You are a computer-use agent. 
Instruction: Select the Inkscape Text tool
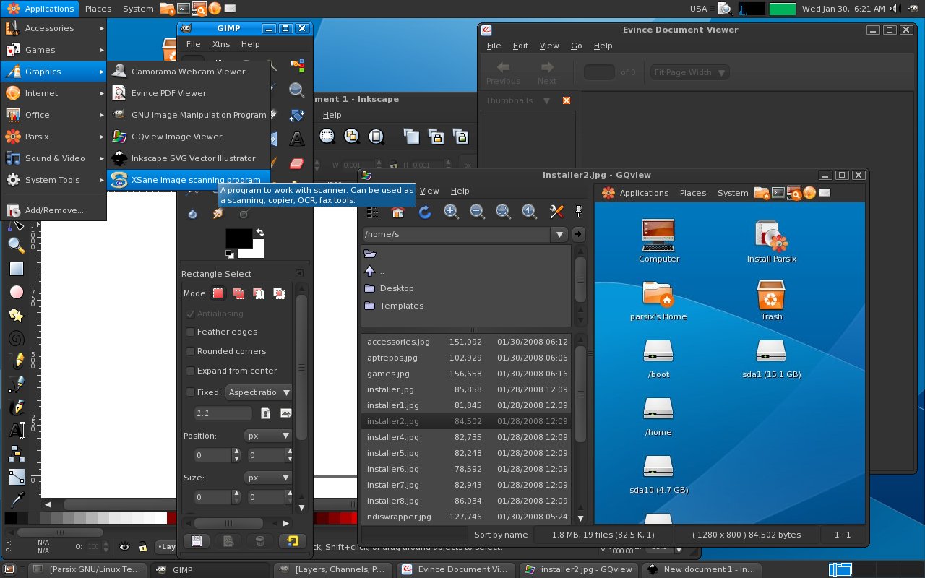tap(16, 431)
